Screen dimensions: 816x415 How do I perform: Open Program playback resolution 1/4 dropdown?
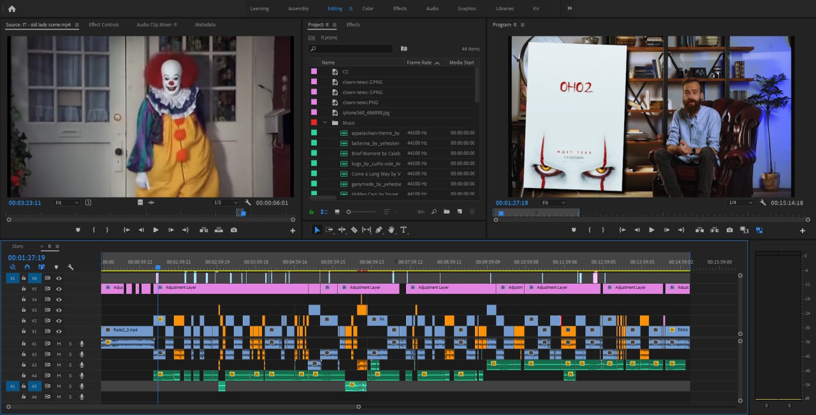pos(741,203)
